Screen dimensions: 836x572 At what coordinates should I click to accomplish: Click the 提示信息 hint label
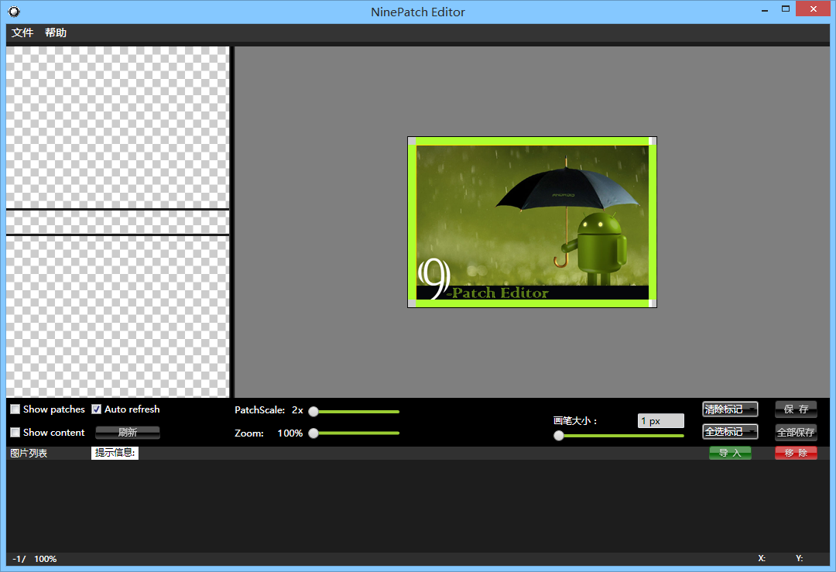pyautogui.click(x=115, y=453)
